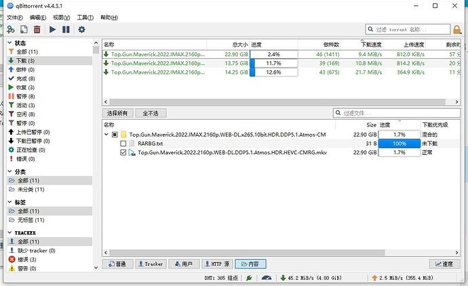Click 混合的 priority cell
The image size is (468, 286).
(429, 135)
